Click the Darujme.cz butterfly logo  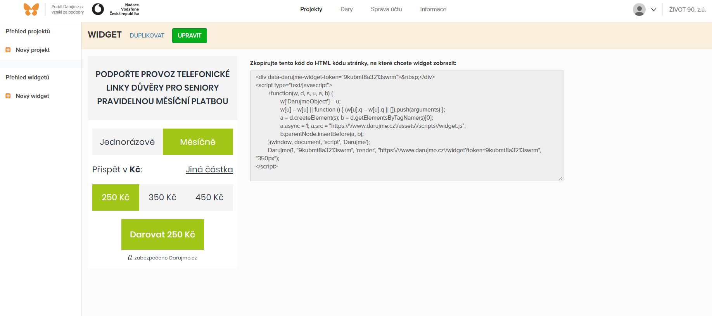(x=31, y=9)
